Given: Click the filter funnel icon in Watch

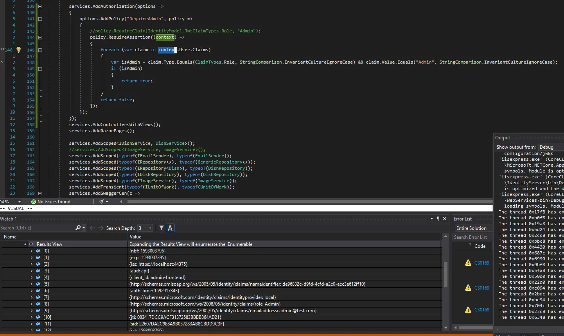Looking at the screenshot, I should point(162,228).
